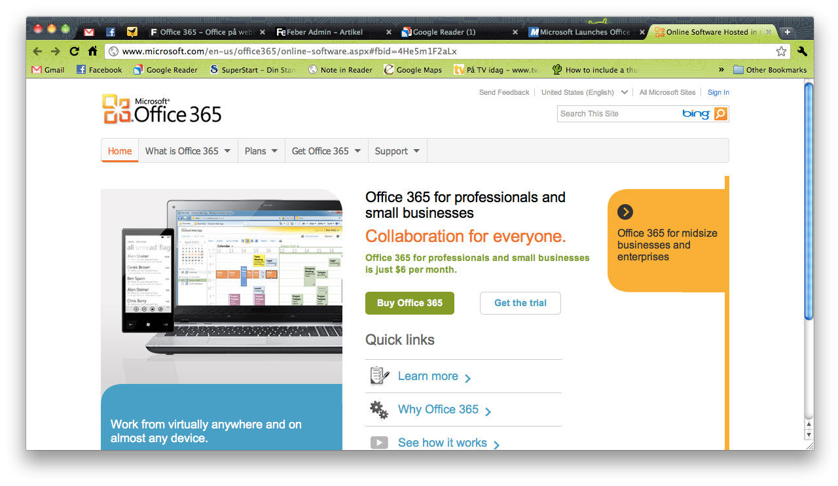Click the video play icon beside See how it works
The width and height of the screenshot is (838, 486).
tap(379, 443)
